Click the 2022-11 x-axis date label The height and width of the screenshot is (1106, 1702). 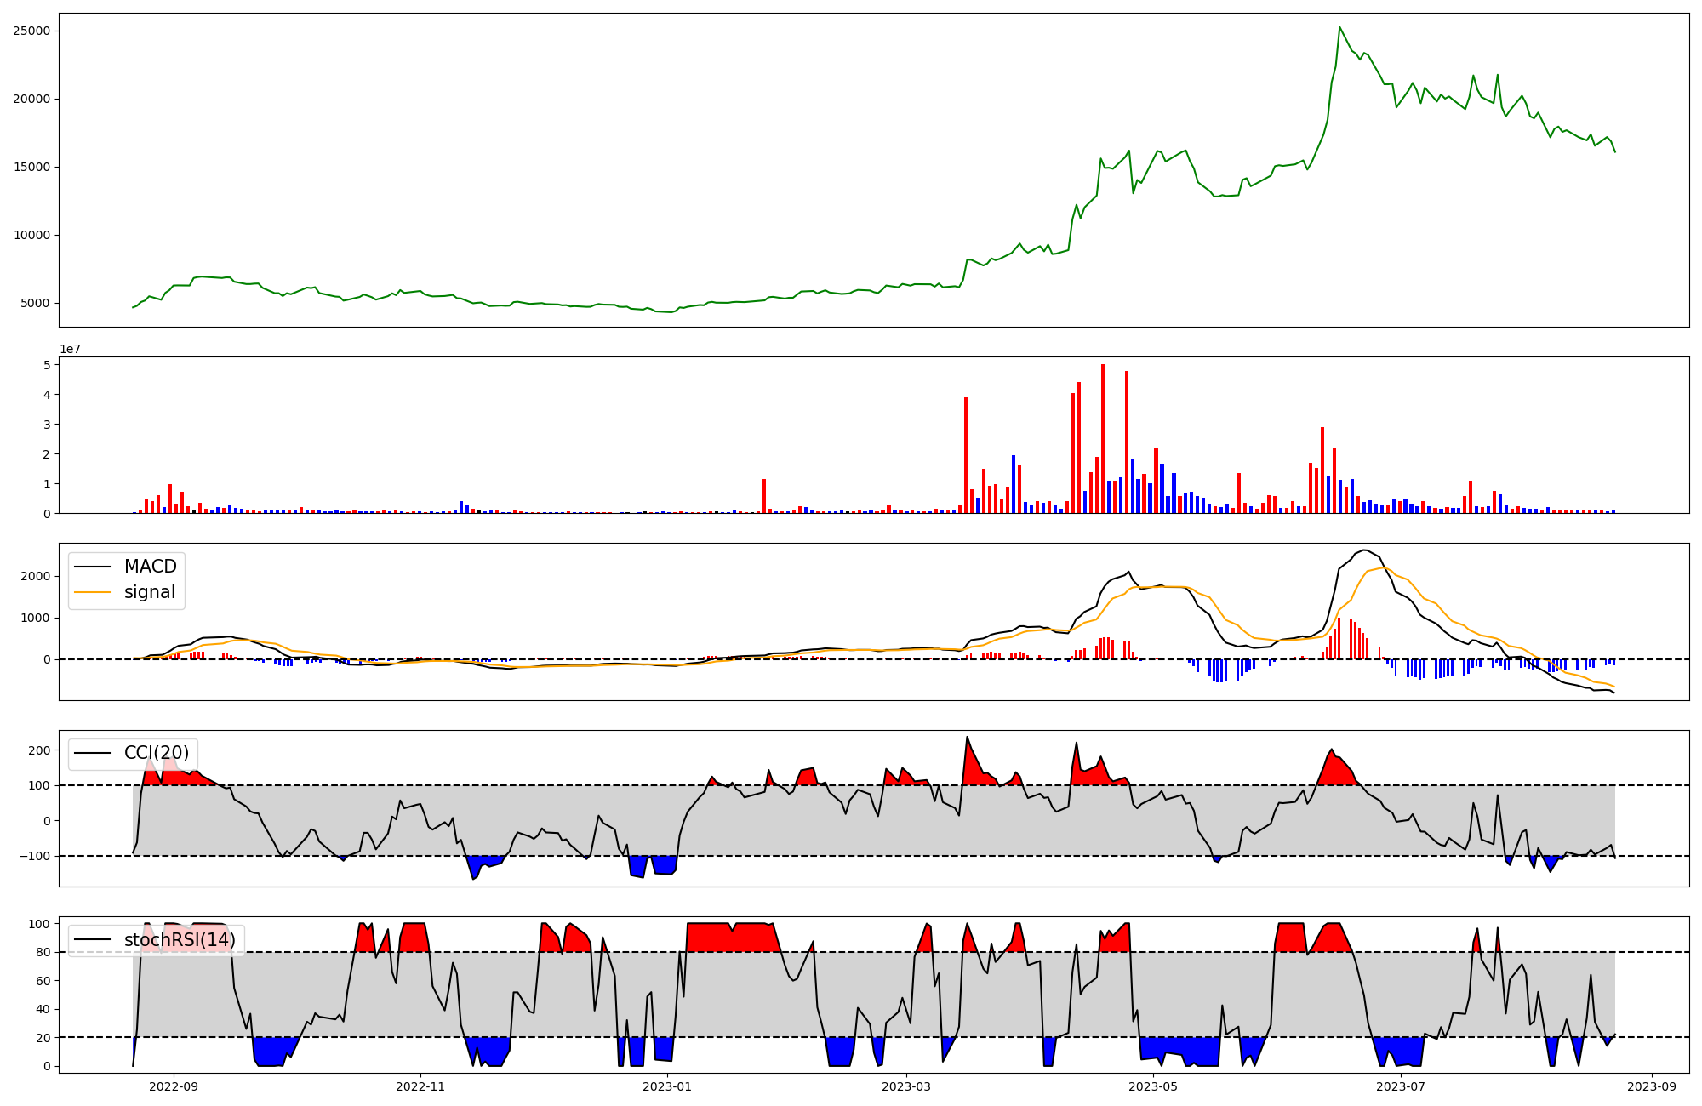click(420, 1086)
